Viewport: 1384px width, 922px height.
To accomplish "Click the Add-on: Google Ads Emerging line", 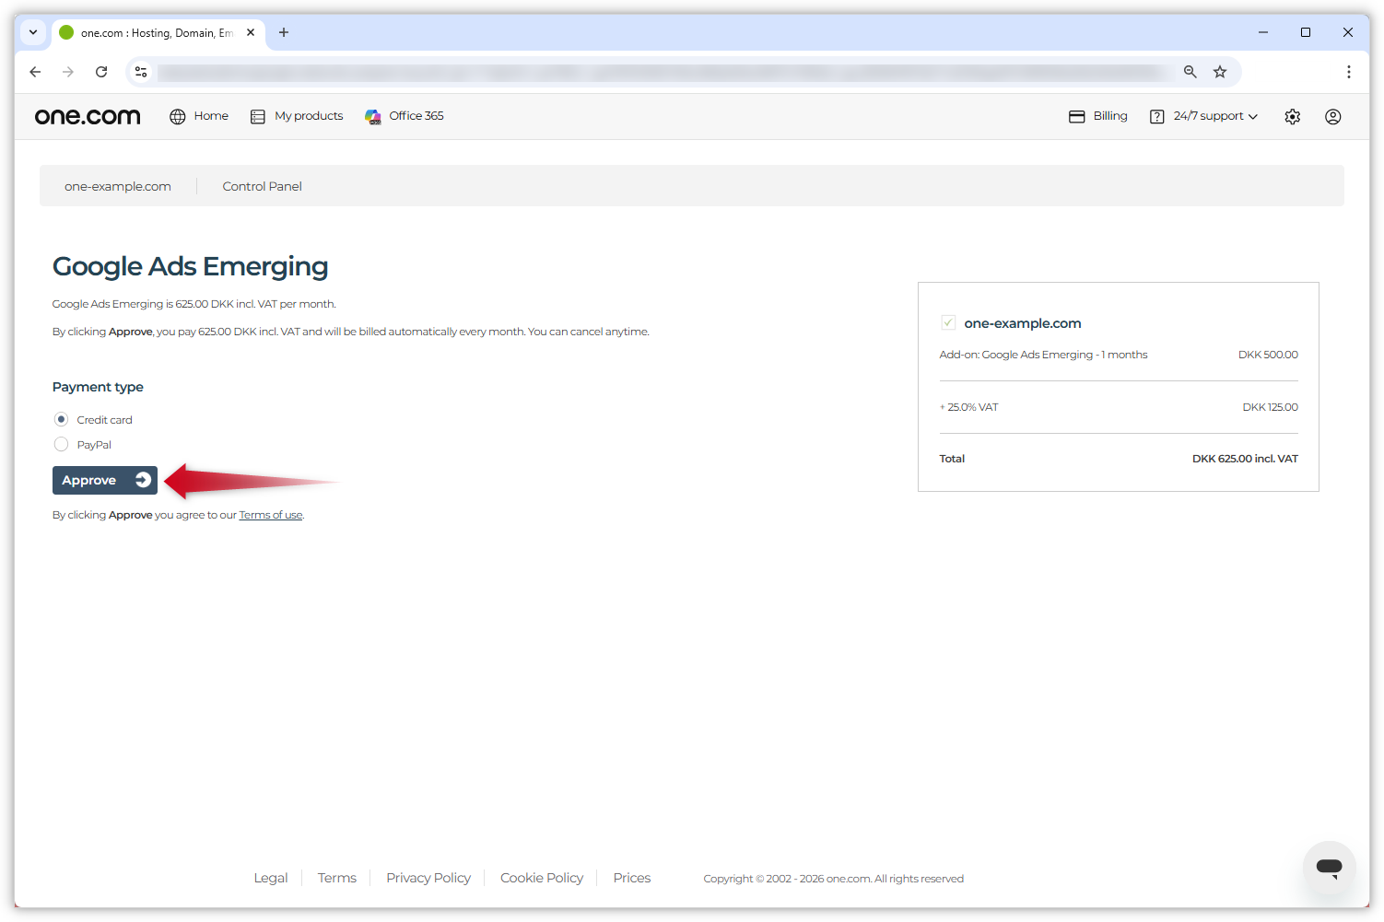I will 1043,355.
